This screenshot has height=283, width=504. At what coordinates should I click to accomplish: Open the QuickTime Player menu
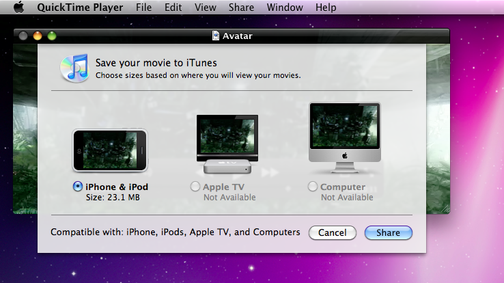point(80,8)
